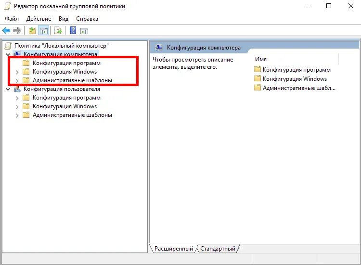Select Конфигурация программ in the right list
This screenshot has height=265, width=361.
point(297,70)
